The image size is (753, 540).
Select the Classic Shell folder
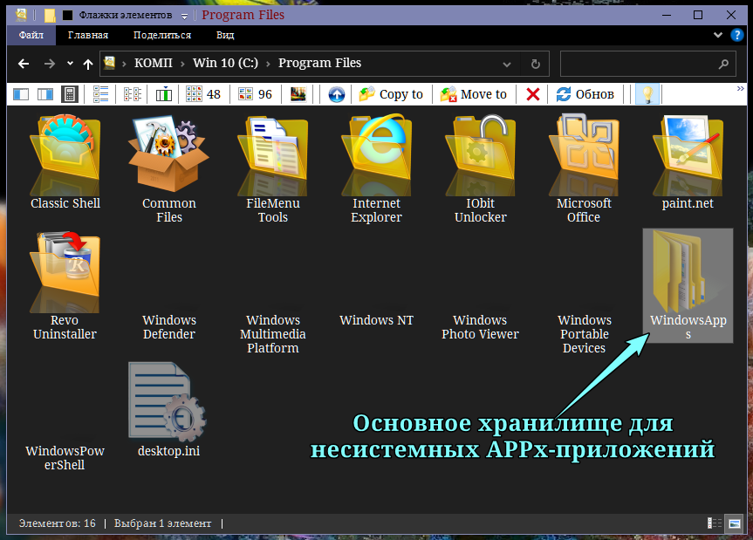(65, 163)
